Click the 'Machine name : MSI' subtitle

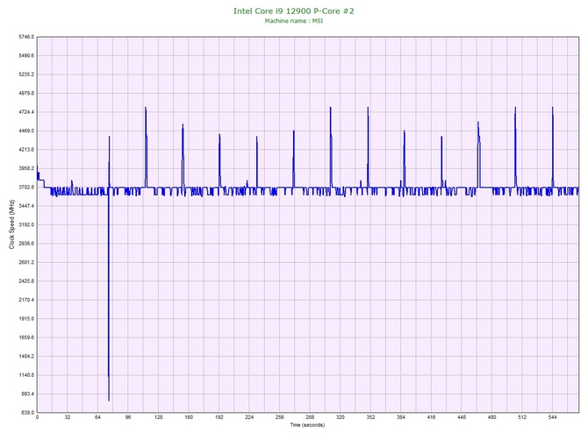[294, 21]
